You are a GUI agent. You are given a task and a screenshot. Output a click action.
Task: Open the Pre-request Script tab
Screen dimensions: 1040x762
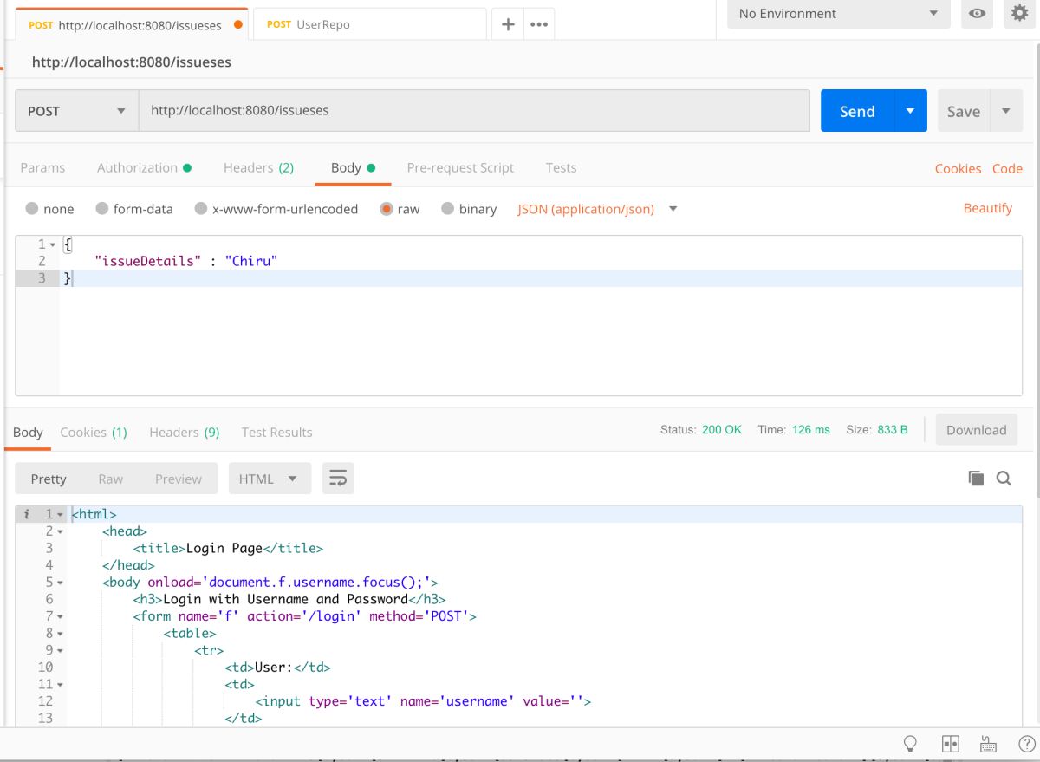[460, 167]
